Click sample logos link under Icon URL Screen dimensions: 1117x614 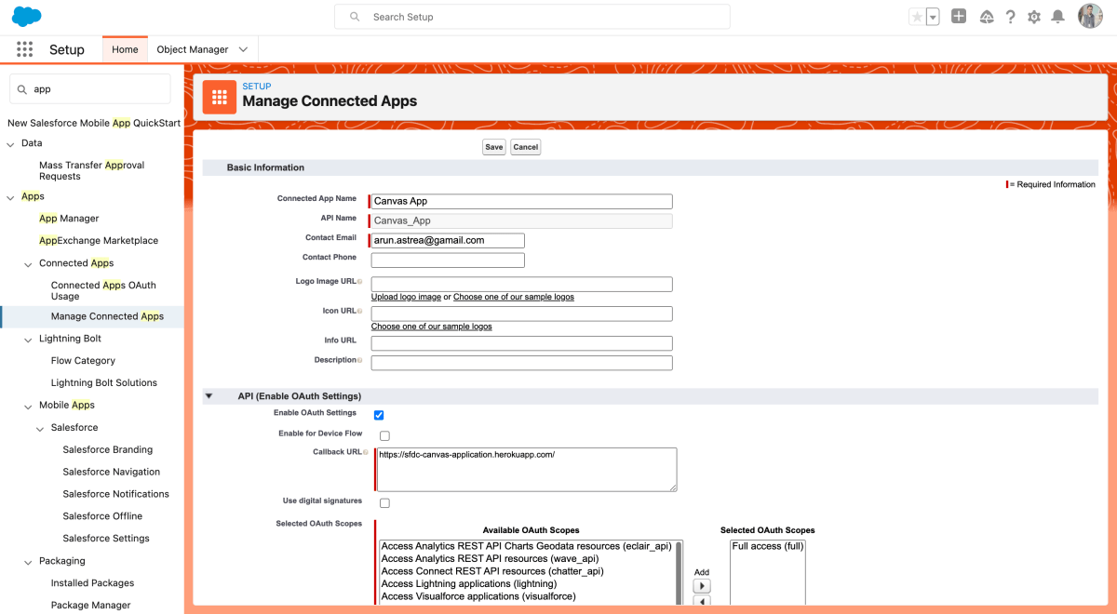(432, 327)
